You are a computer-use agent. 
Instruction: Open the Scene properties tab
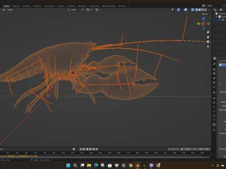214,83
